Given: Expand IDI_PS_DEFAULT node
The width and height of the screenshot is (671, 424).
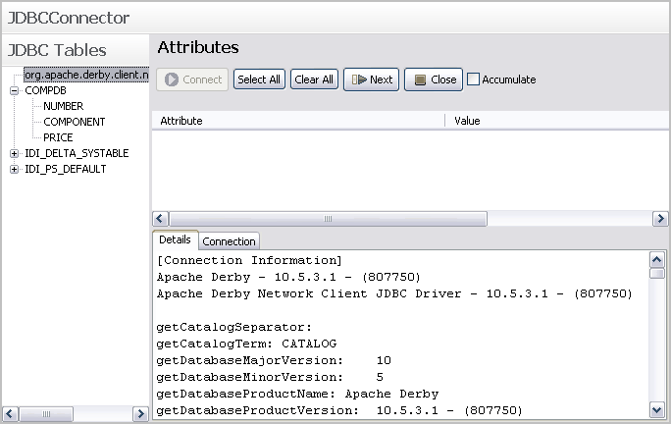Looking at the screenshot, I should pos(14,169).
